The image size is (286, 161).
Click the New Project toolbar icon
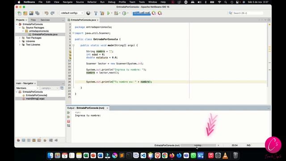[x=25, y=13]
